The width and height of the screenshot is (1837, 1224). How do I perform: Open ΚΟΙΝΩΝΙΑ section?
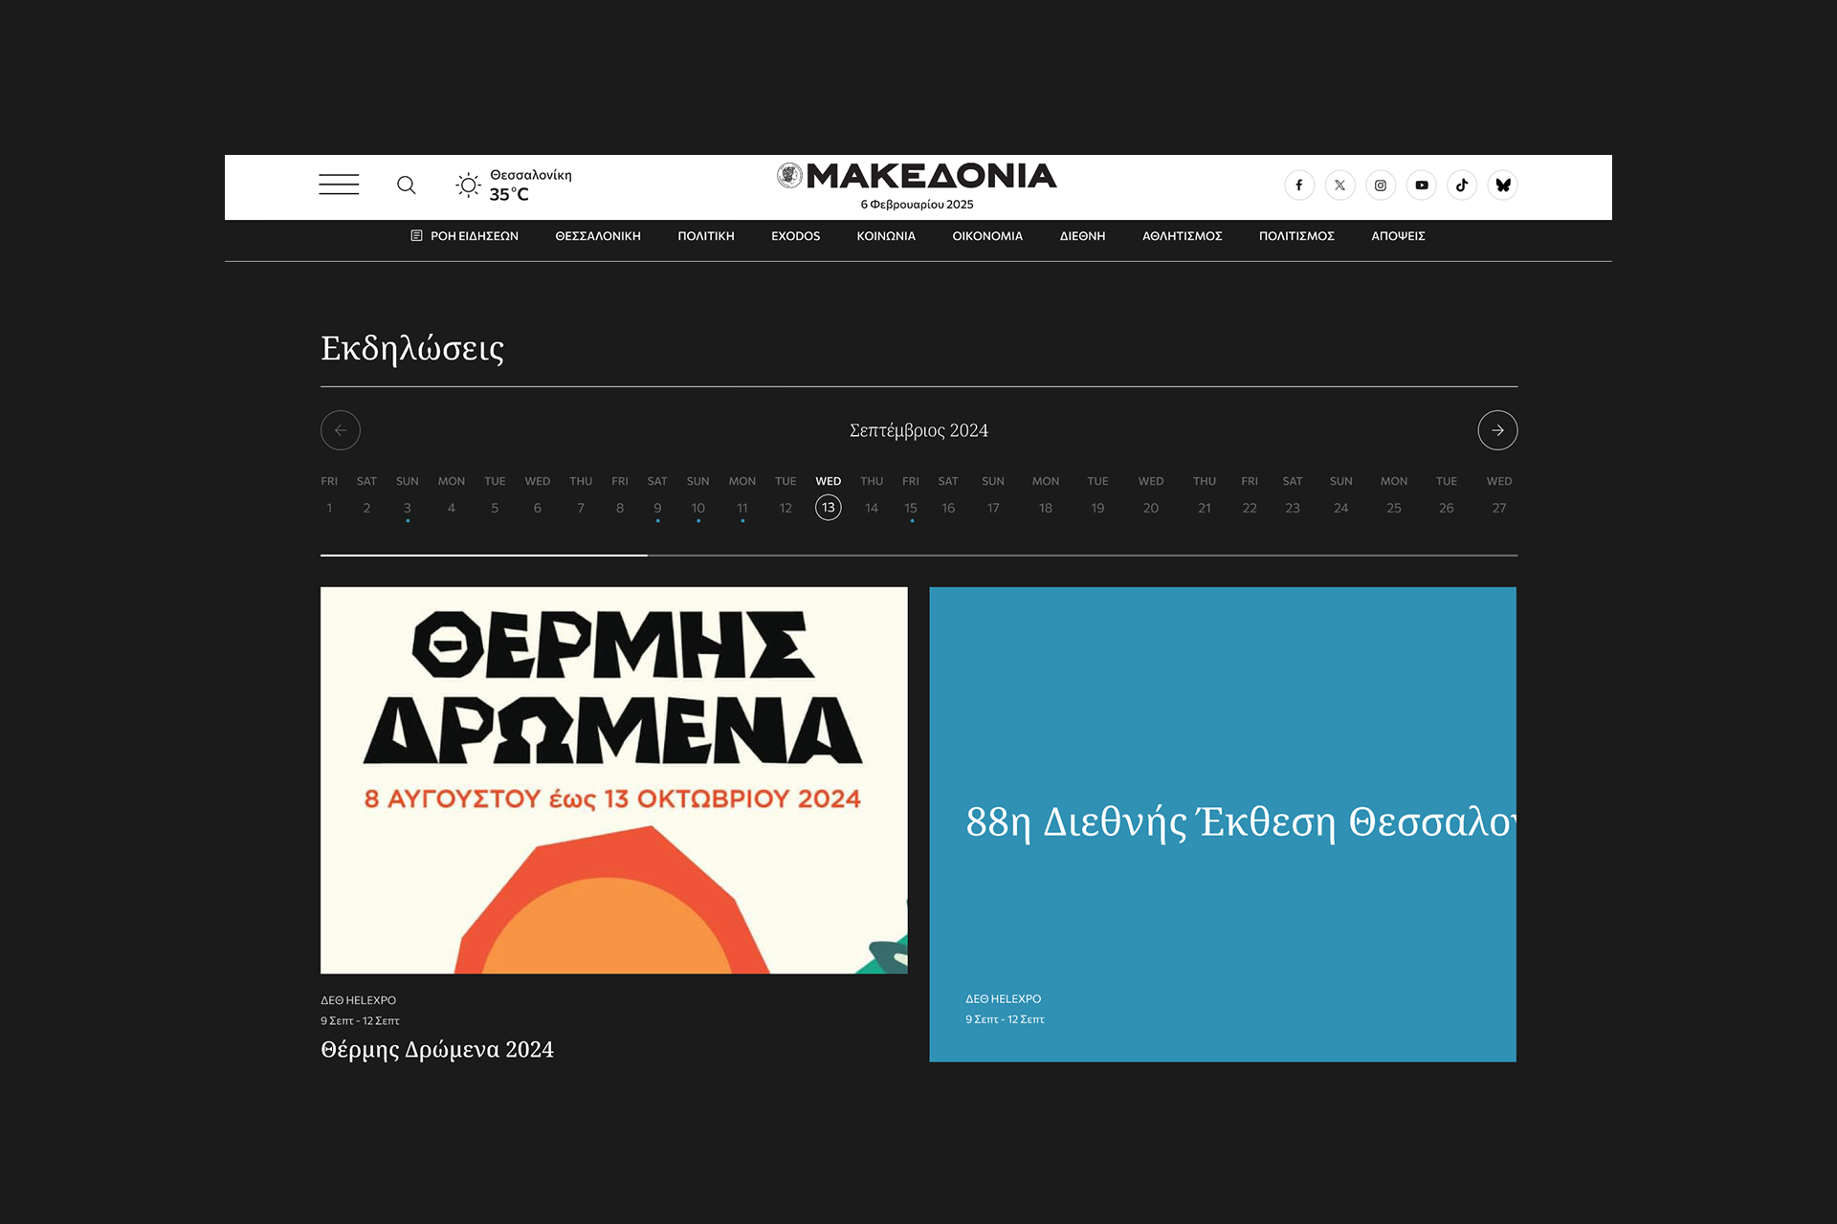pyautogui.click(x=886, y=236)
